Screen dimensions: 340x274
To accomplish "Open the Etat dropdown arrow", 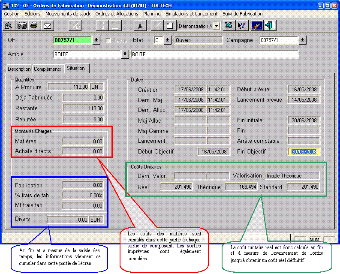I will pyautogui.click(x=167, y=40).
